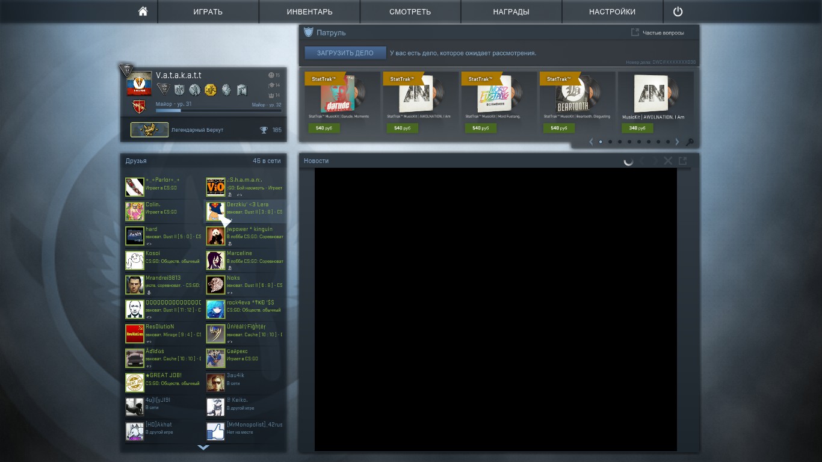Click the power quit icon
Image resolution: width=822 pixels, height=462 pixels.
678,11
